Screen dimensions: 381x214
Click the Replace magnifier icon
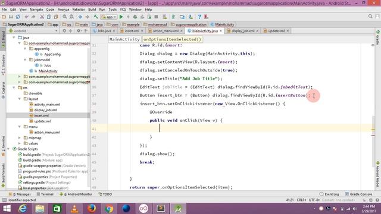(x=71, y=17)
